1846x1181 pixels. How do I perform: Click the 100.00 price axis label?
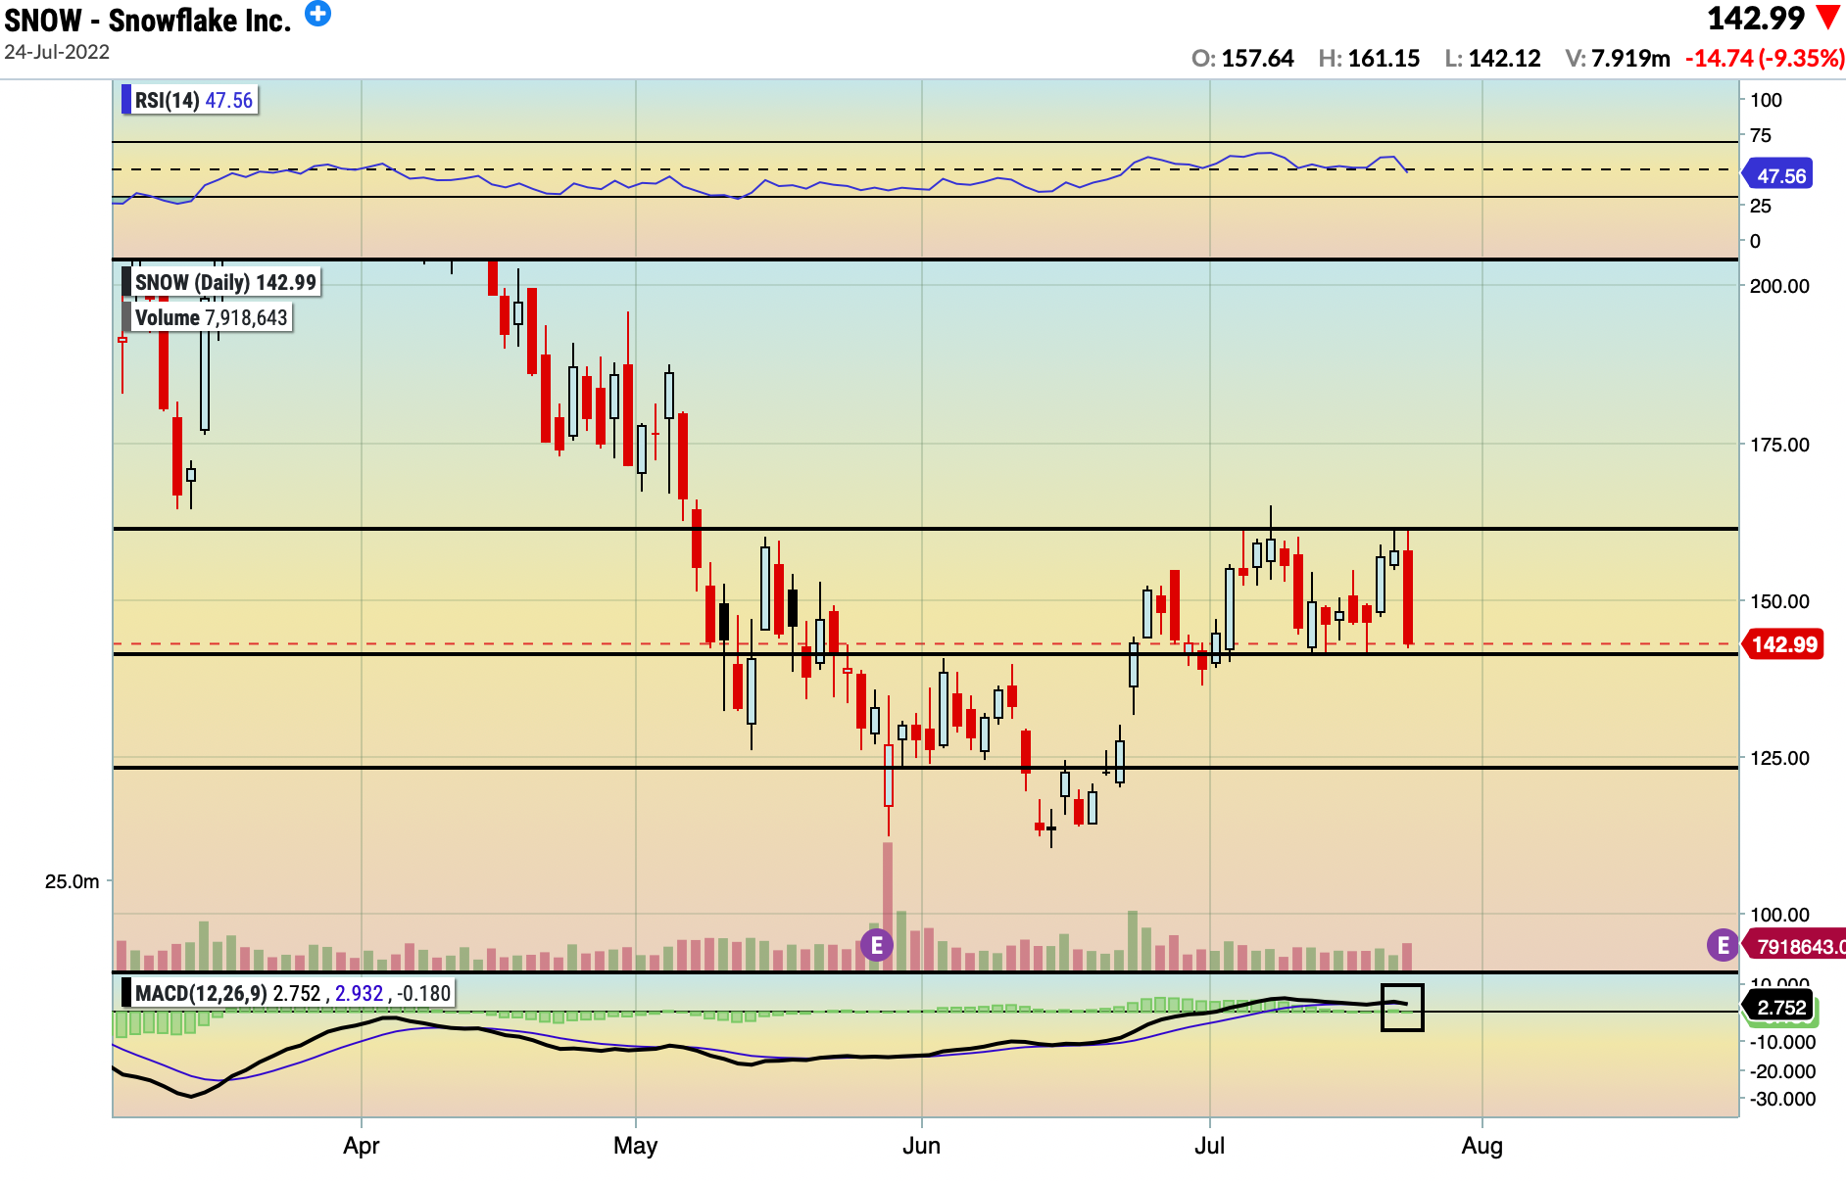[1779, 915]
